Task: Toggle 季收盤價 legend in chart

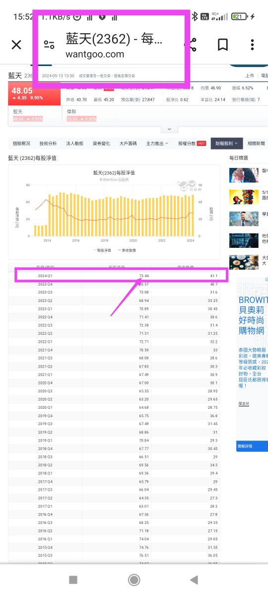Action: pos(125,250)
